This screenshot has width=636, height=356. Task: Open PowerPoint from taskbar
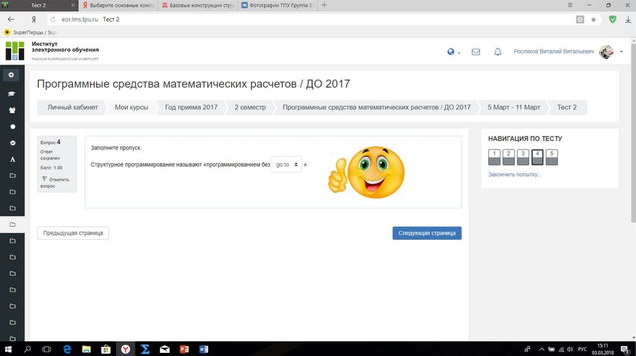click(x=184, y=349)
